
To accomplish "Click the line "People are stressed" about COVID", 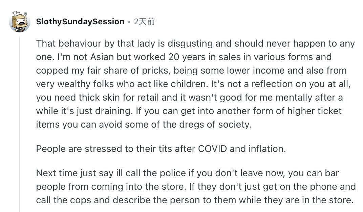I will tap(161, 149).
